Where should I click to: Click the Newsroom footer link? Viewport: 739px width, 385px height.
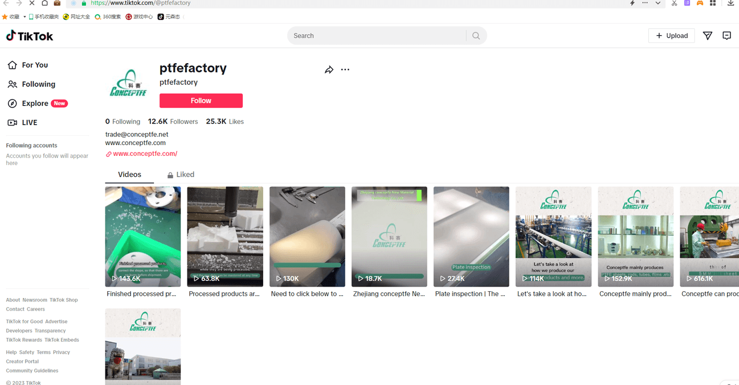pyautogui.click(x=35, y=300)
